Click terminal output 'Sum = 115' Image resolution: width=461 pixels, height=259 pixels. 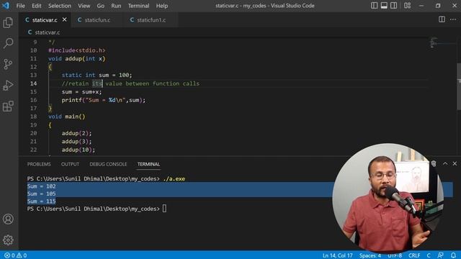(42, 201)
